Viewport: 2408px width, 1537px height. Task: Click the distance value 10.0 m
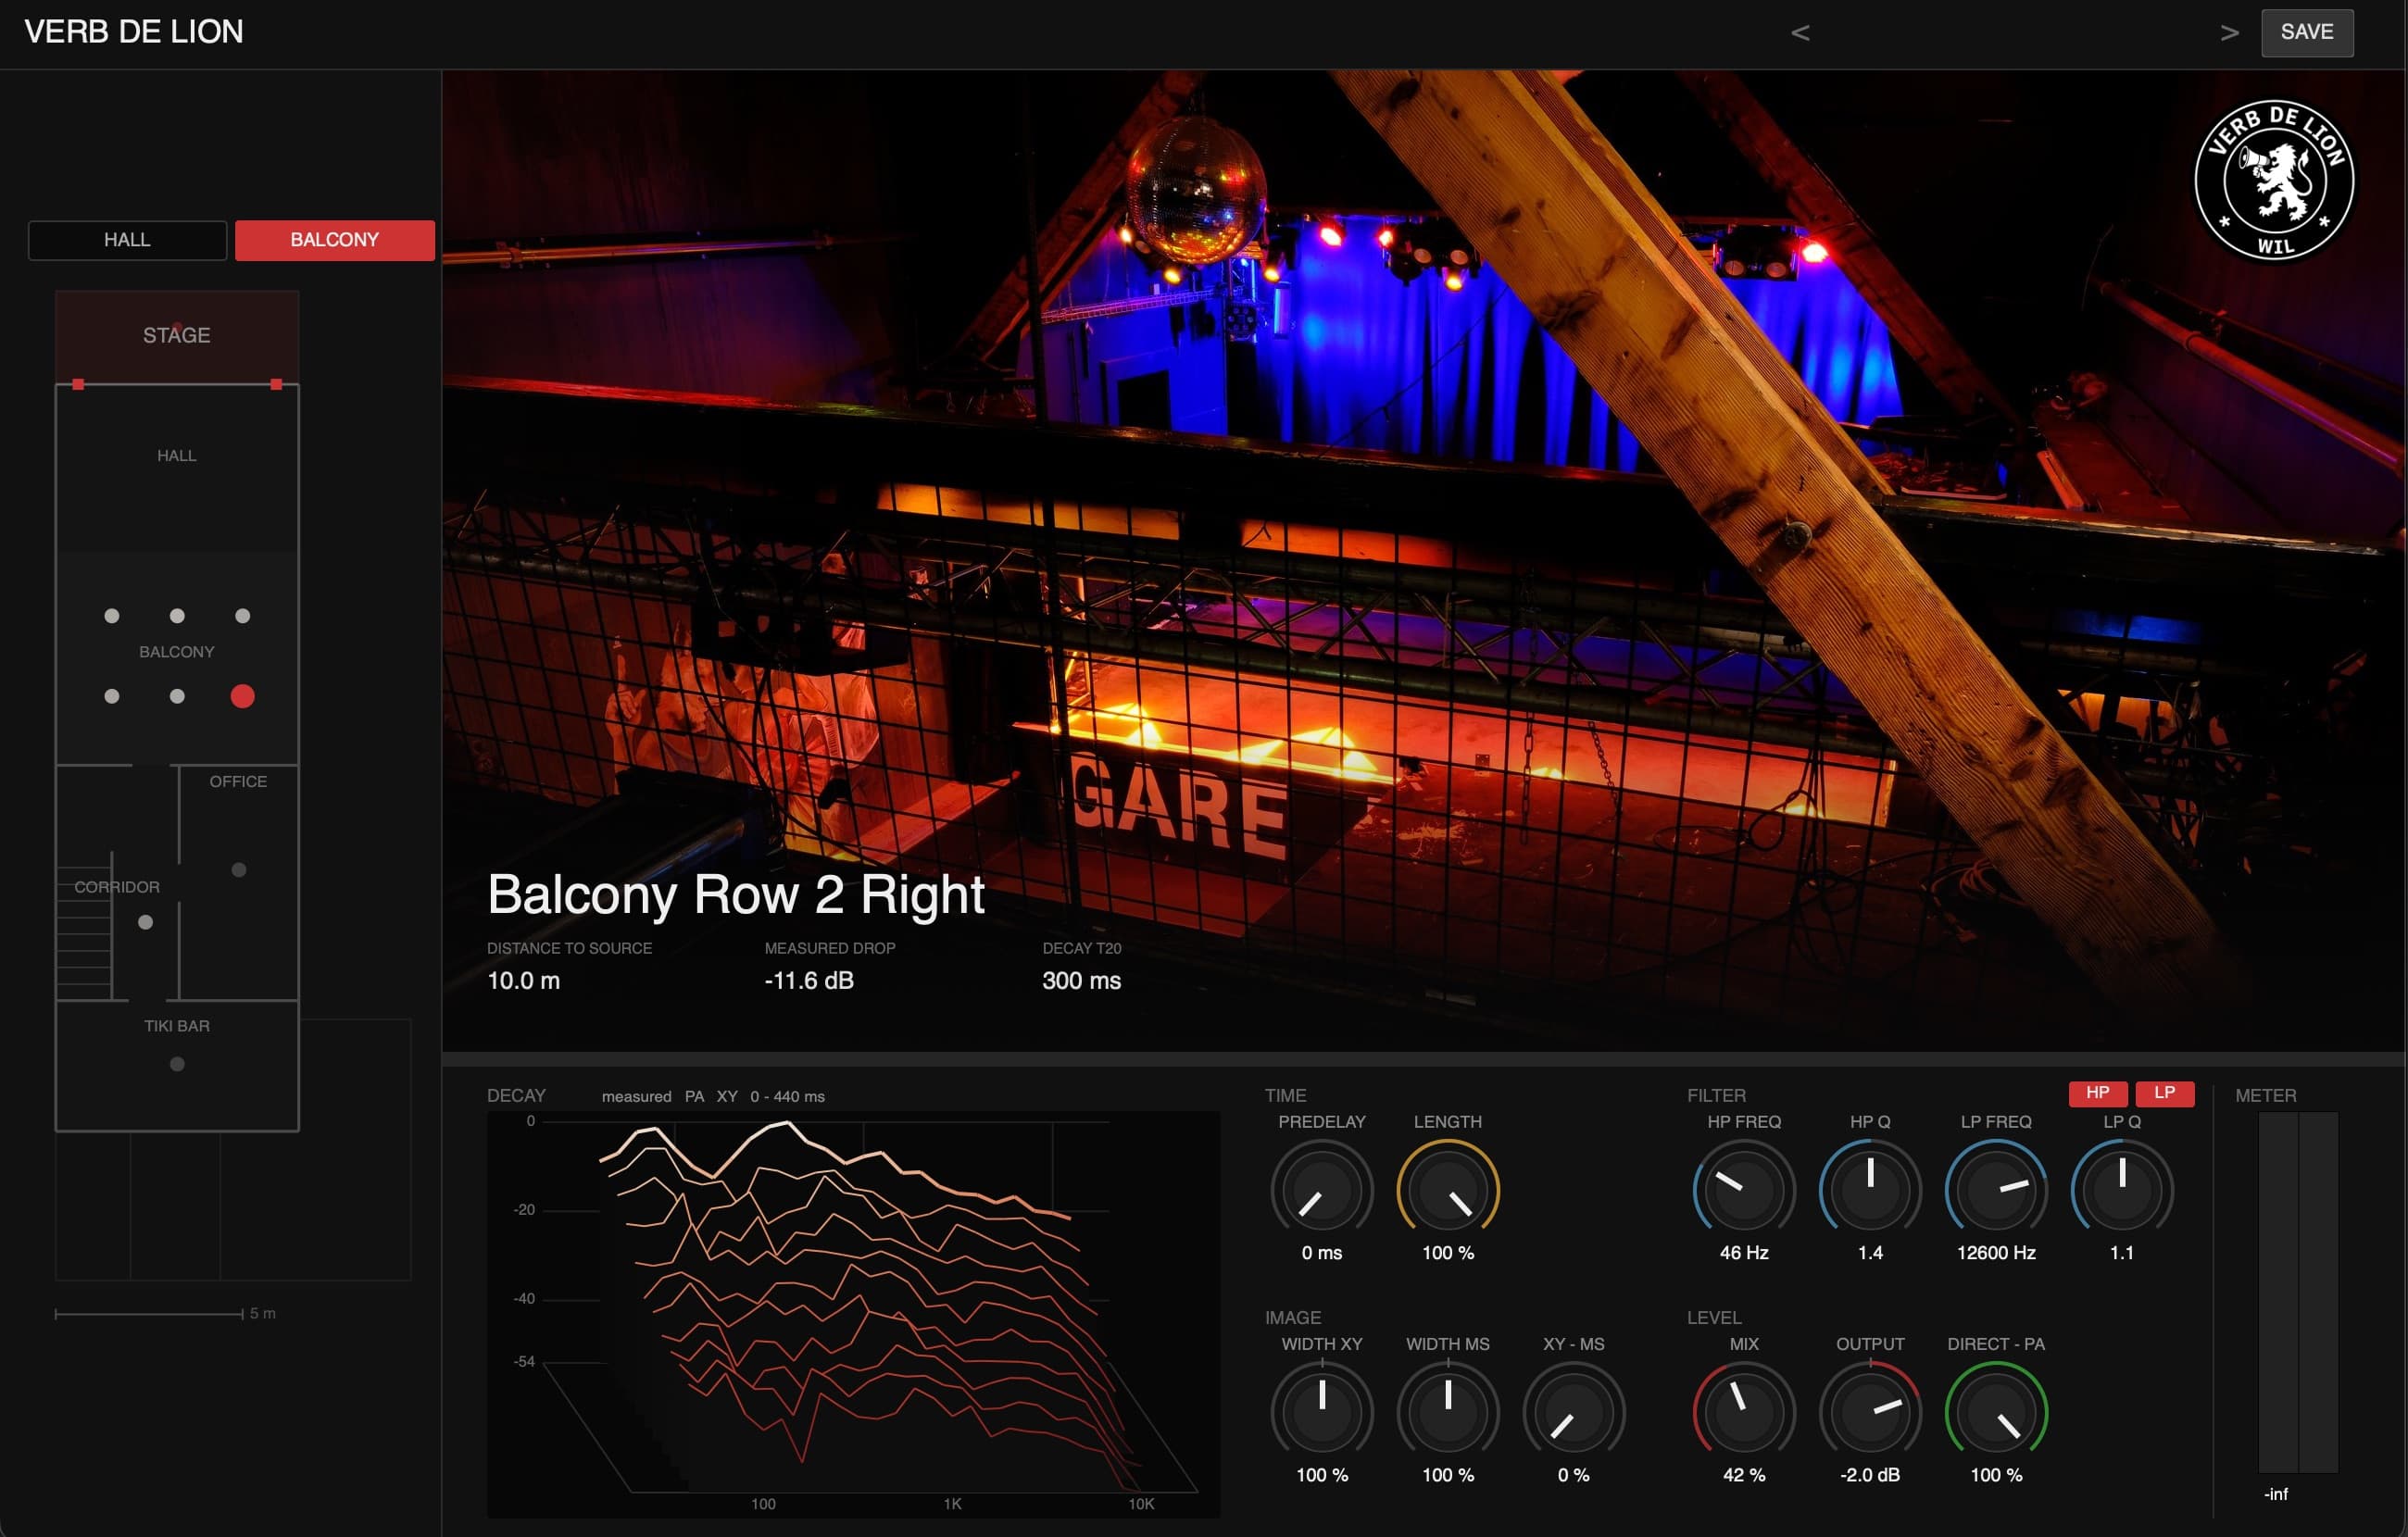[523, 981]
